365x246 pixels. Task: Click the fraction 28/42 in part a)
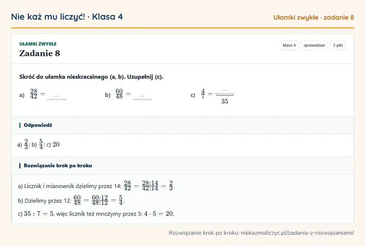click(x=34, y=94)
